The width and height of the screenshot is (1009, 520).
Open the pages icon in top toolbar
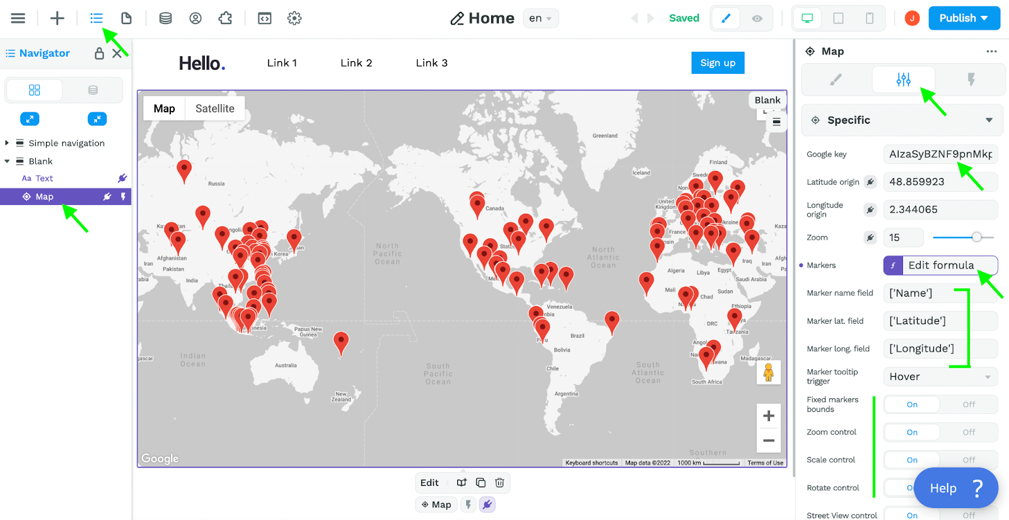126,18
